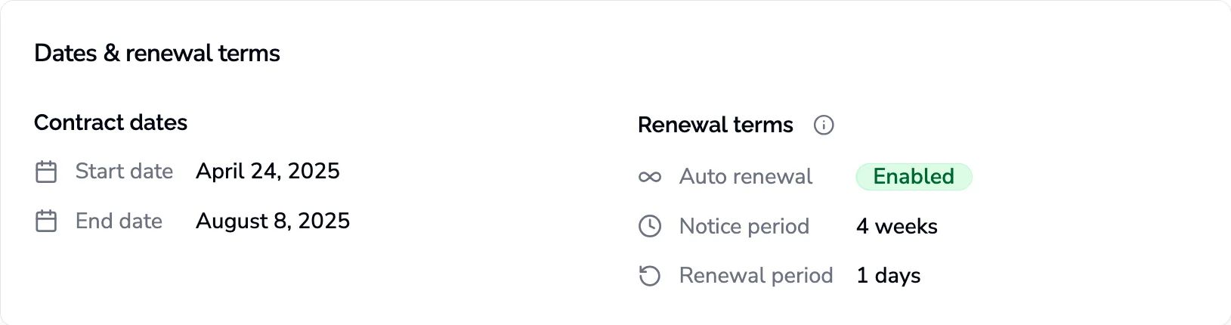Screen dimensions: 1231x325
Task: Select the April 24, 2025 start date
Action: pyautogui.click(x=268, y=172)
